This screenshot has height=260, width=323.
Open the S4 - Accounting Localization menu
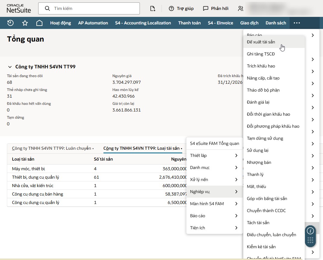pyautogui.click(x=143, y=23)
